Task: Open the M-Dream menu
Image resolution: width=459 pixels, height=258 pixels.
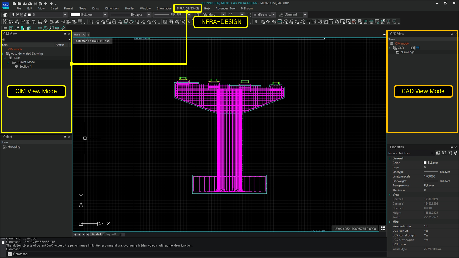Action: (247, 9)
